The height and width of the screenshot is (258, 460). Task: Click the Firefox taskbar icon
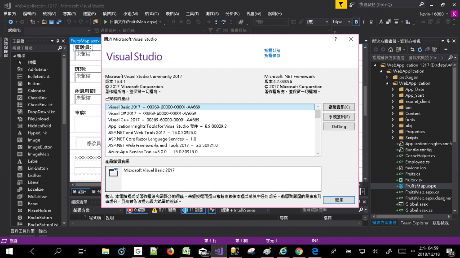(x=170, y=251)
